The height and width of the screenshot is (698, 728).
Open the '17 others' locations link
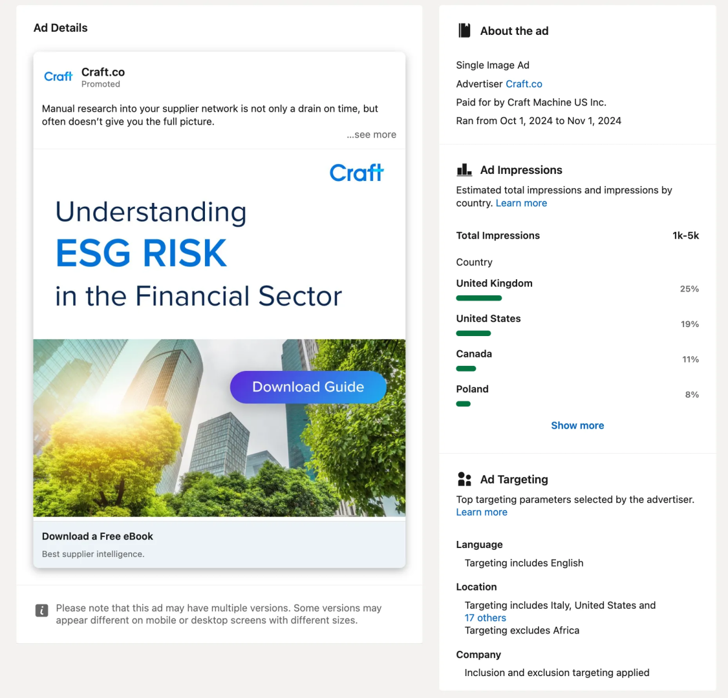[485, 618]
